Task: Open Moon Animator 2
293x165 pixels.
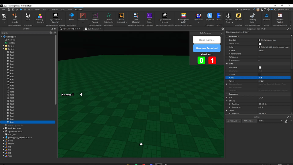Action: 121,18
